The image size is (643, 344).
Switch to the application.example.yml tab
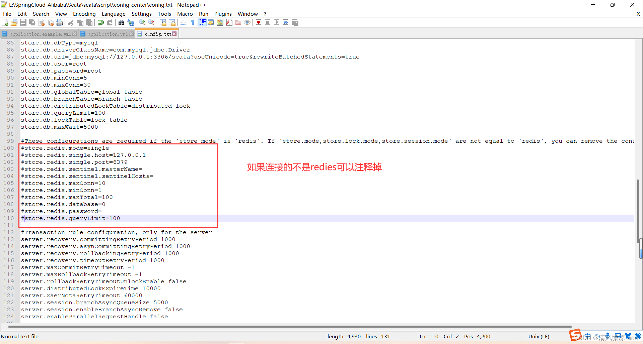click(40, 34)
